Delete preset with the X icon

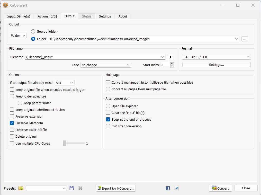click(x=80, y=188)
